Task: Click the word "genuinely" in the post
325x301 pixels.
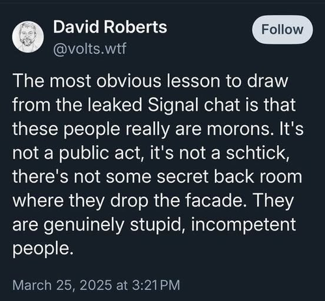Action: tap(83, 225)
